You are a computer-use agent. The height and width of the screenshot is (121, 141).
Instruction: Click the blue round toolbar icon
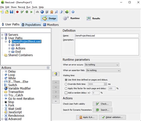tap(42, 12)
